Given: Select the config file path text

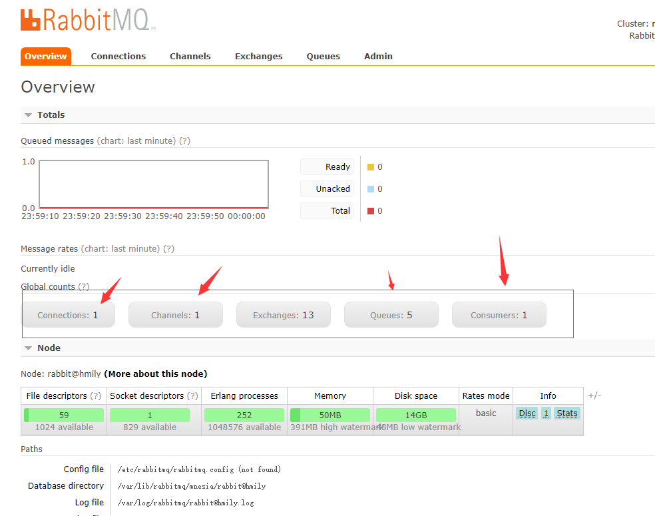Looking at the screenshot, I should (x=199, y=469).
